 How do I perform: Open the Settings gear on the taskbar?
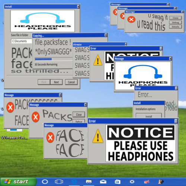[132, 182]
